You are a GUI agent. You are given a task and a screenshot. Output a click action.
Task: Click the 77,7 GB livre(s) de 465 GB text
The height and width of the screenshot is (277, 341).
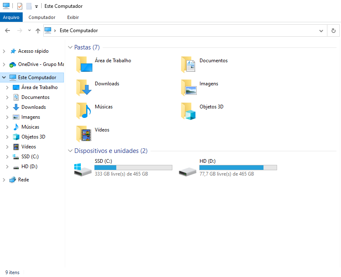(x=227, y=174)
